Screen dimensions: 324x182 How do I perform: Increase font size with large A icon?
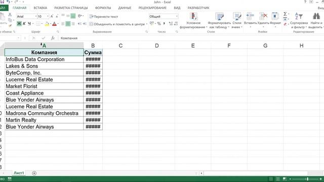[52, 16]
